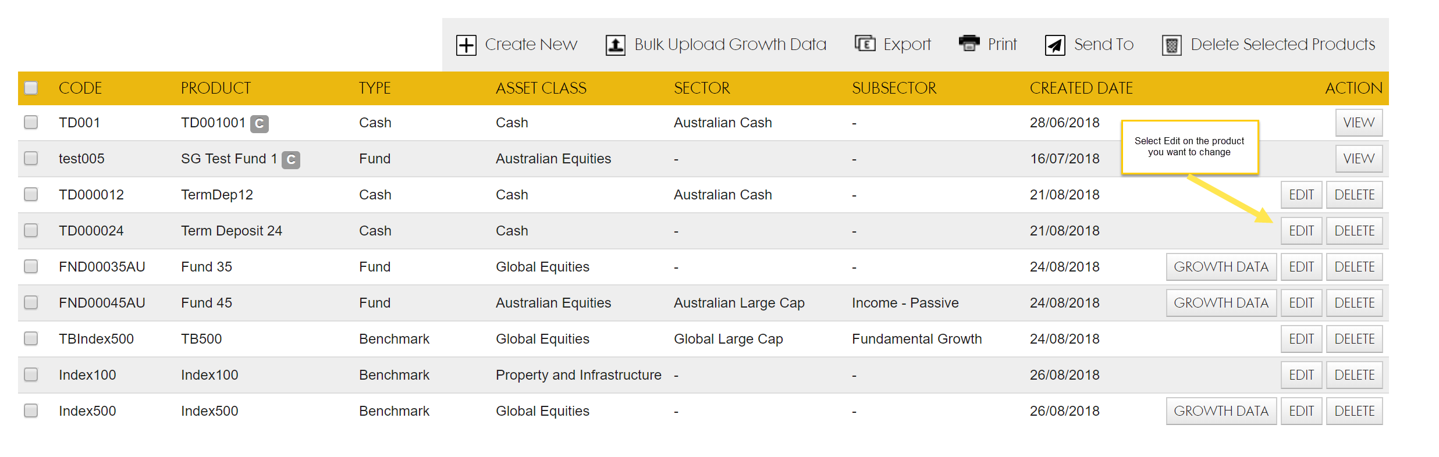Select the FND00045AU row checkbox

point(31,302)
